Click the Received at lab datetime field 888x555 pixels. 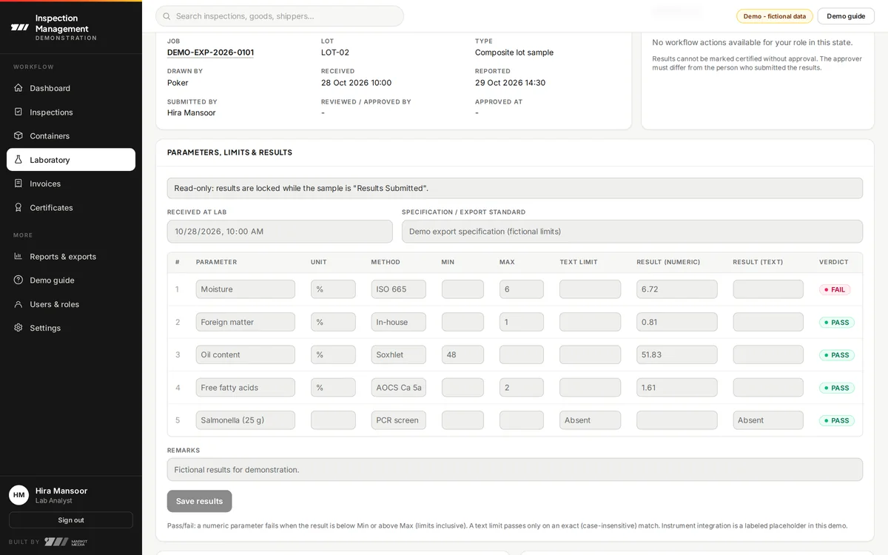tap(280, 231)
